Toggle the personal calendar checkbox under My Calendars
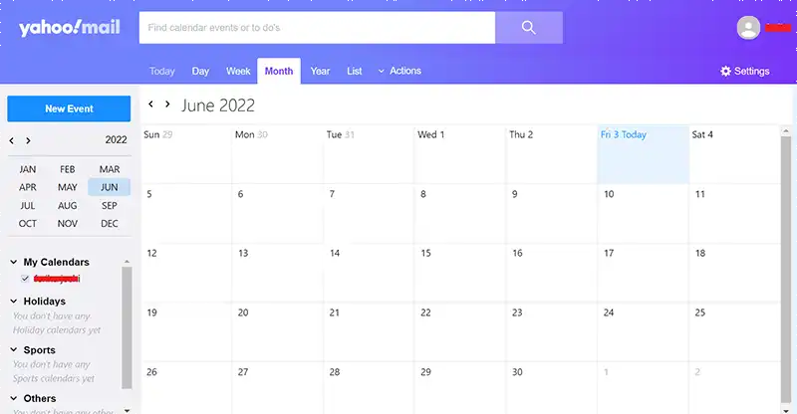Screen dimensions: 797x414 25,279
